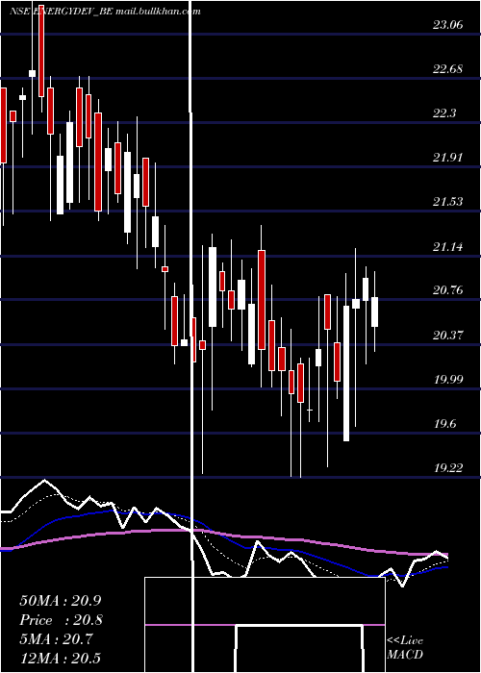Click the 12MA : 20.5 readout
Screen dimensions: 481x673
(x=61, y=659)
